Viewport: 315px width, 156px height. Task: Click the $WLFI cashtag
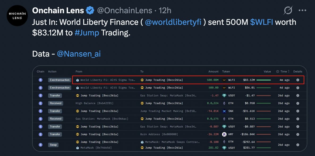[262, 22]
